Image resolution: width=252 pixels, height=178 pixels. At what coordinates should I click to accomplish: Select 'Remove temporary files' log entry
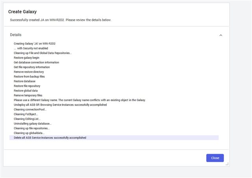pyautogui.click(x=28, y=95)
